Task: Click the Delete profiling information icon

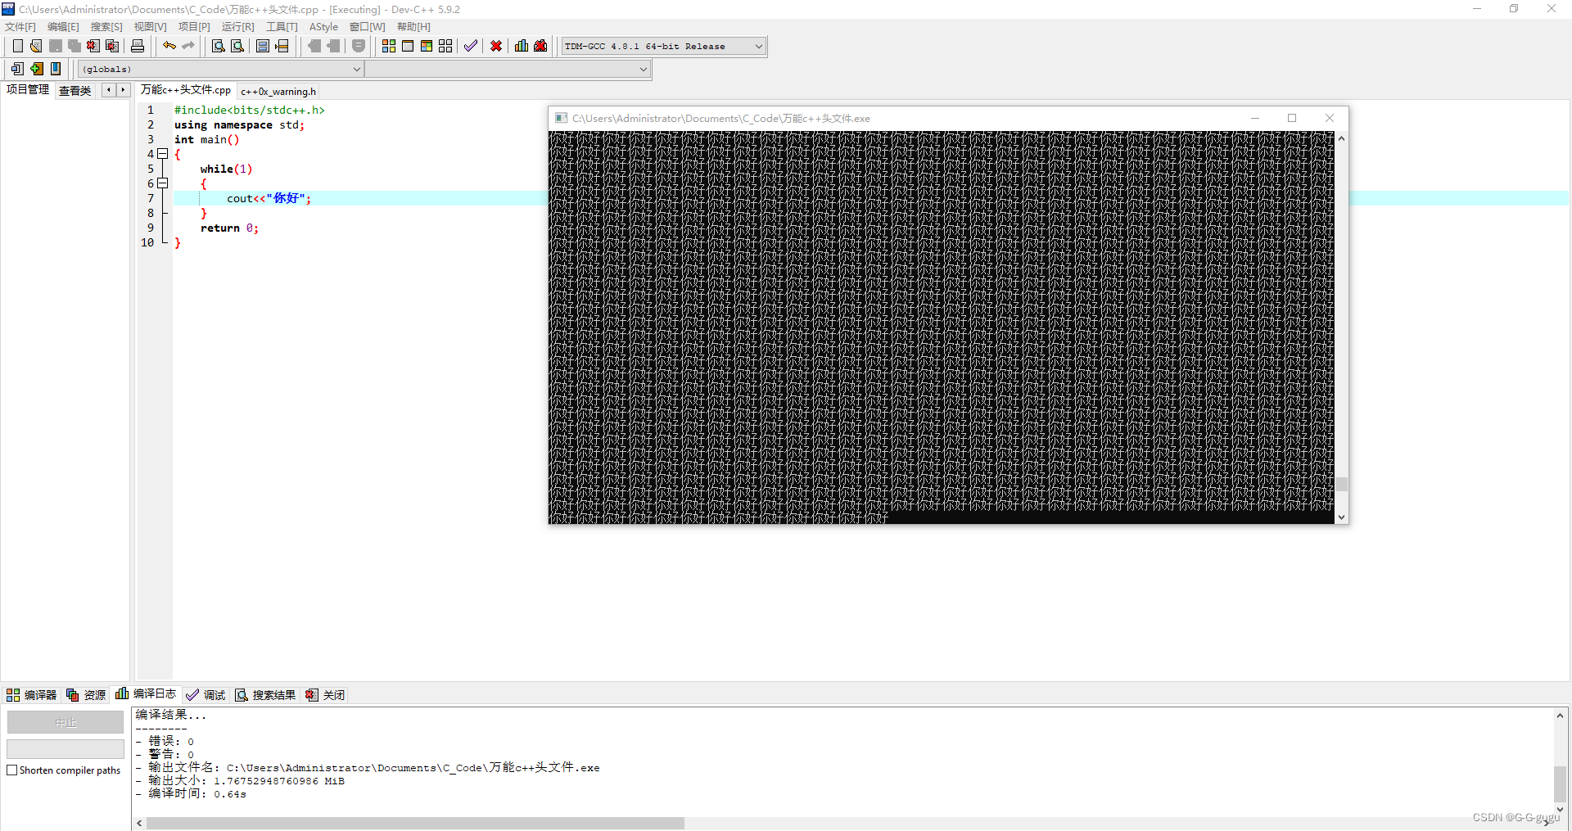Action: pyautogui.click(x=540, y=46)
